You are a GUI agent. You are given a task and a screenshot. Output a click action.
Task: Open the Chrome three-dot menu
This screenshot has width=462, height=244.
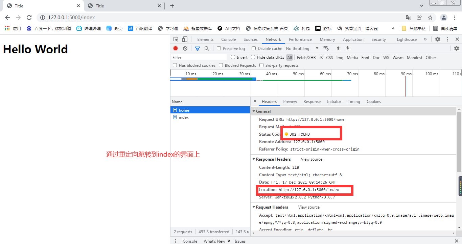click(x=455, y=18)
